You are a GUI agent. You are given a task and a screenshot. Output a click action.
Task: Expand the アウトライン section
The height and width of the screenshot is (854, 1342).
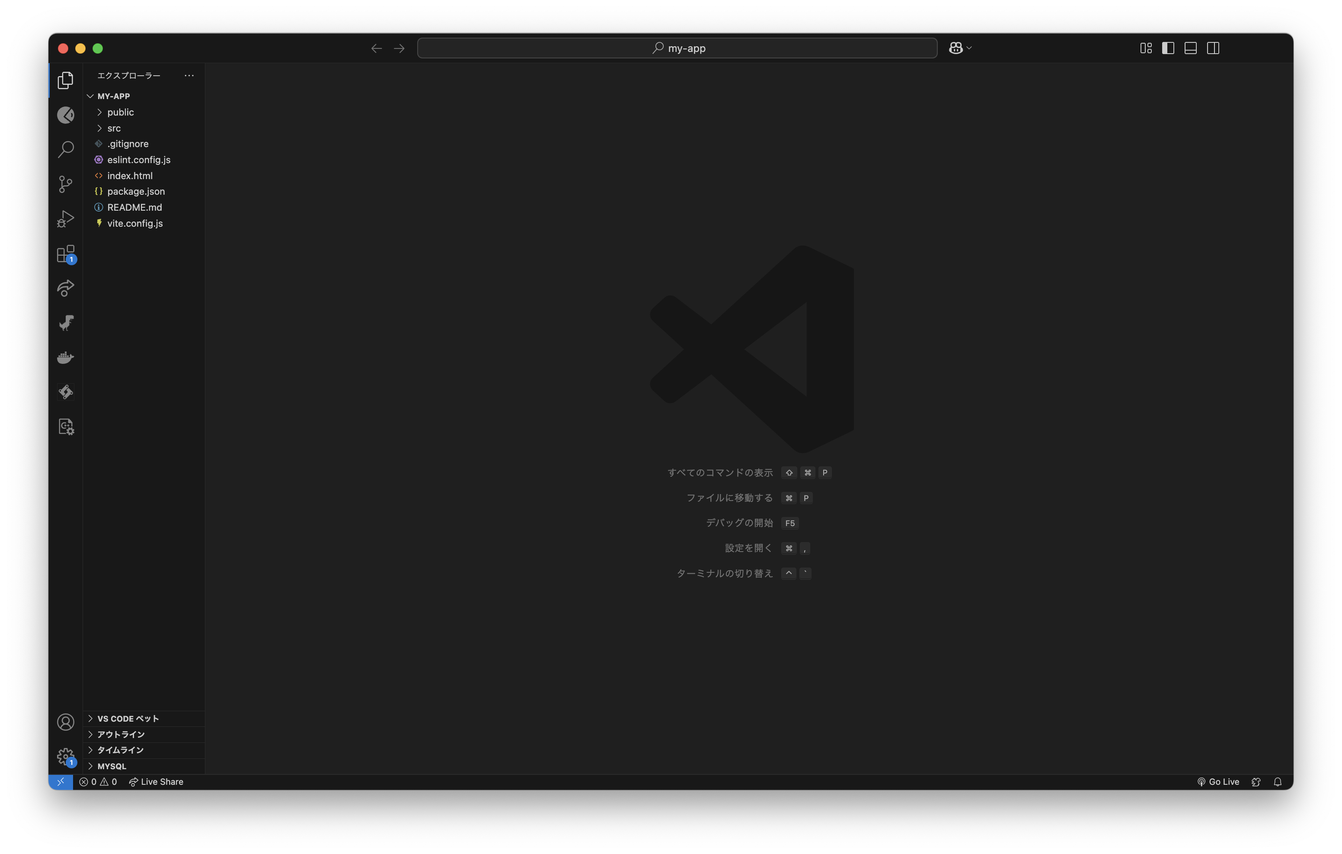[120, 734]
